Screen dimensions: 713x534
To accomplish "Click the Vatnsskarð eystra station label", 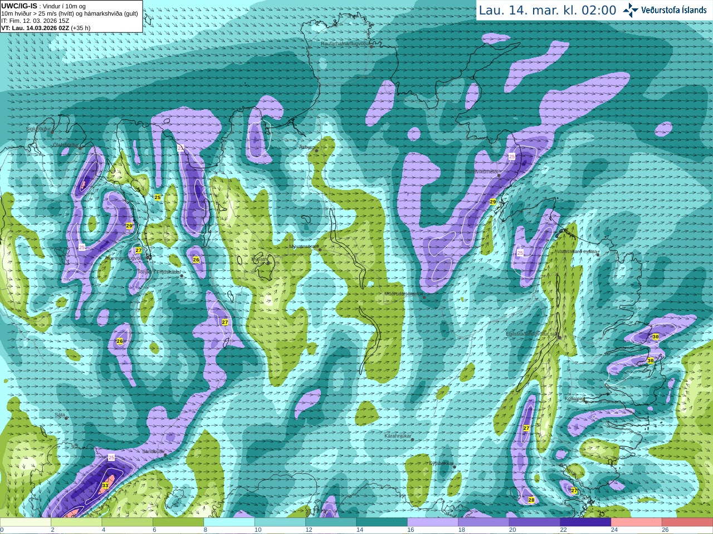I will 577,251.
